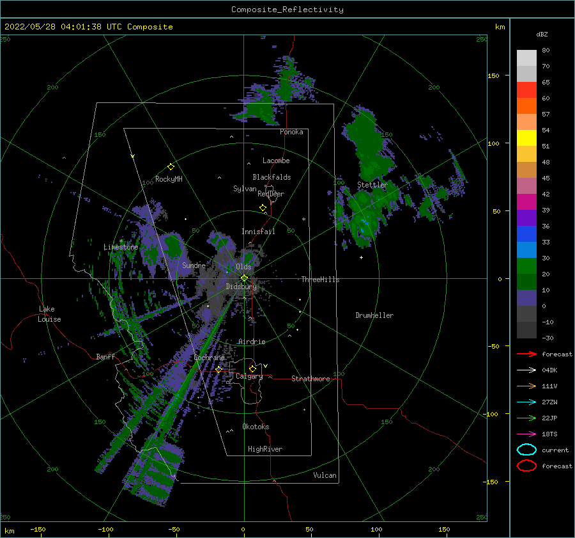Click the Stettler city label
Viewport: 575px width, 538px height.
(x=372, y=185)
